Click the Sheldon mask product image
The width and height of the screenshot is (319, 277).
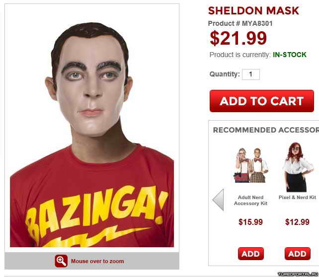(92, 135)
